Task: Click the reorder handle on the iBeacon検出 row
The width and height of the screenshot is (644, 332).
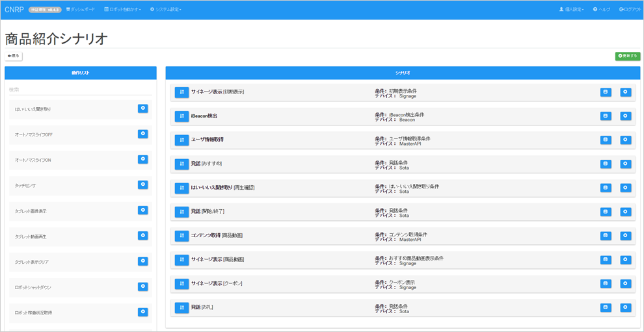Action: tap(181, 116)
